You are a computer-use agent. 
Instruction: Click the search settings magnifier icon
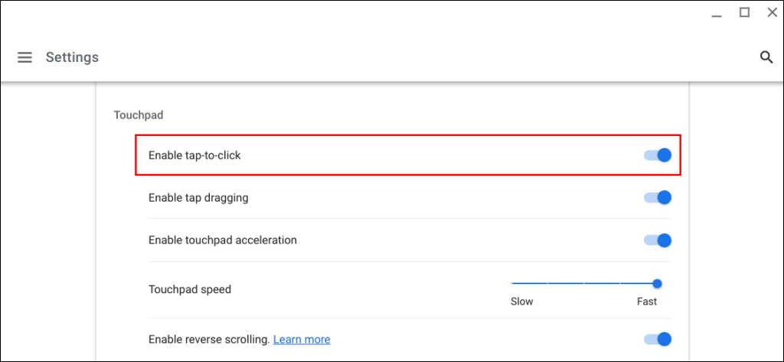(766, 57)
